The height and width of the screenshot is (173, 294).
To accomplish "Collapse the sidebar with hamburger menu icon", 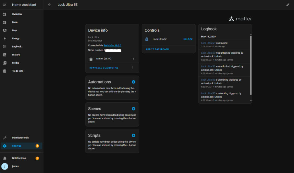I will pos(5,5).
